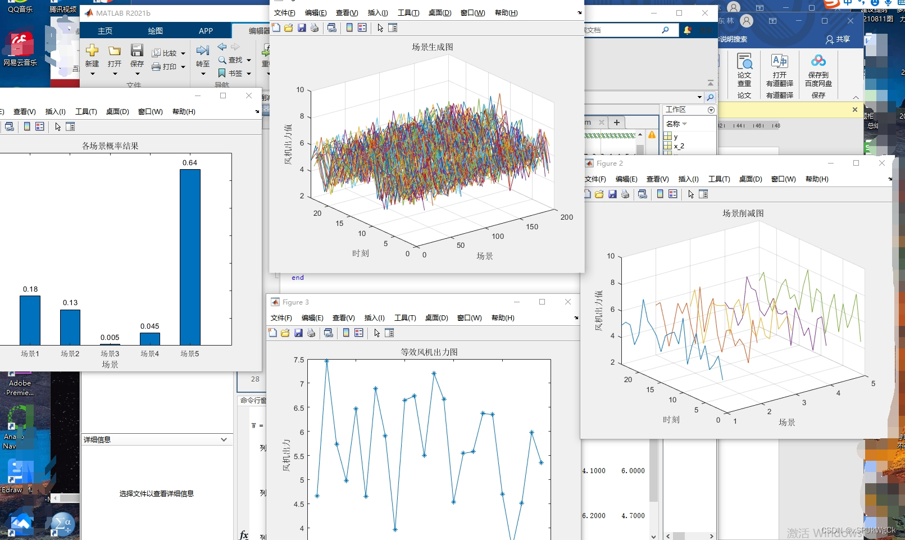Click Link Plot icon in 场景生成图 window
Screen dimensions: 905x540
tap(332, 28)
